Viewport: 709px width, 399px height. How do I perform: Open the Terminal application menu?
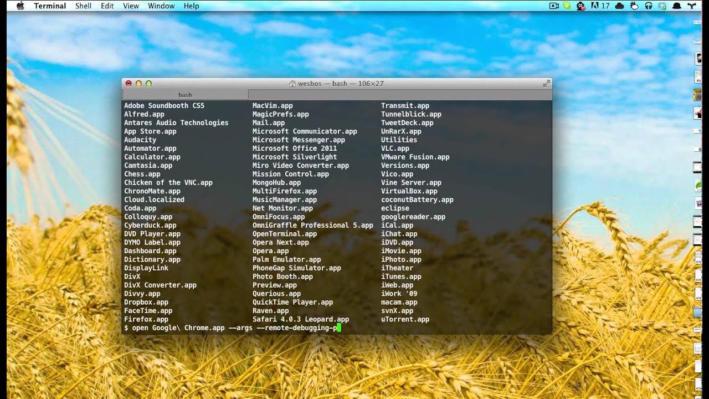50,6
